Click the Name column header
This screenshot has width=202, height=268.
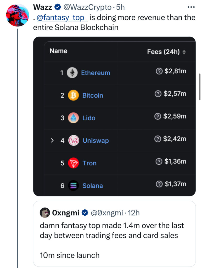[x=58, y=51]
